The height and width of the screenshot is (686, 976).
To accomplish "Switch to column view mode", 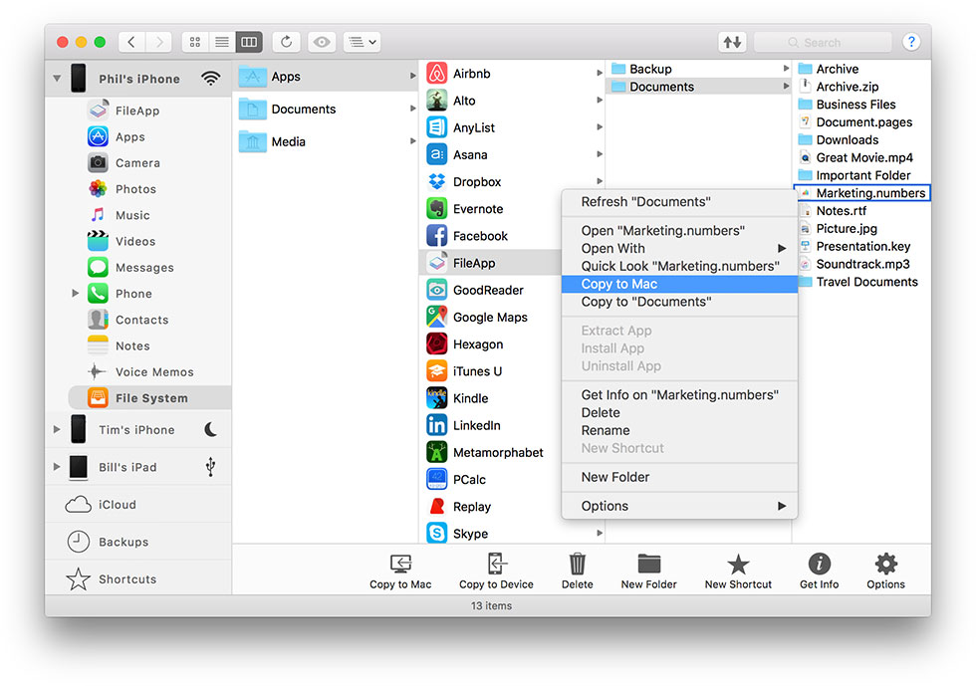I will coord(249,42).
